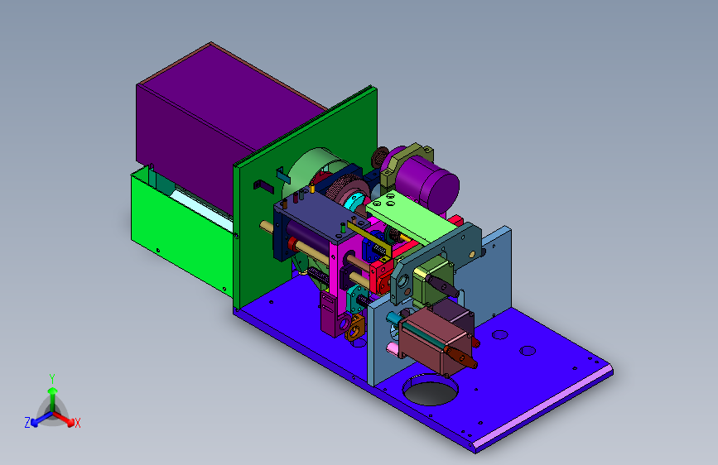718x465 pixels.
Task: Click the Y axis on the orientation triad
Action: pos(52,391)
